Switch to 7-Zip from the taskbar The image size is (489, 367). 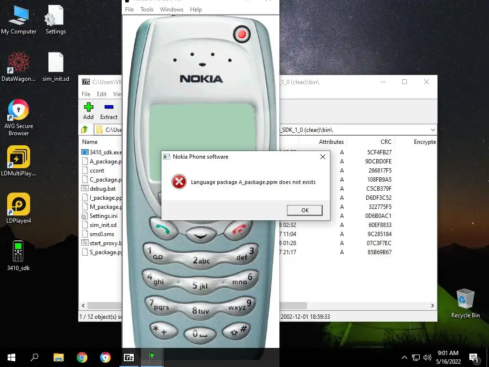pos(129,357)
